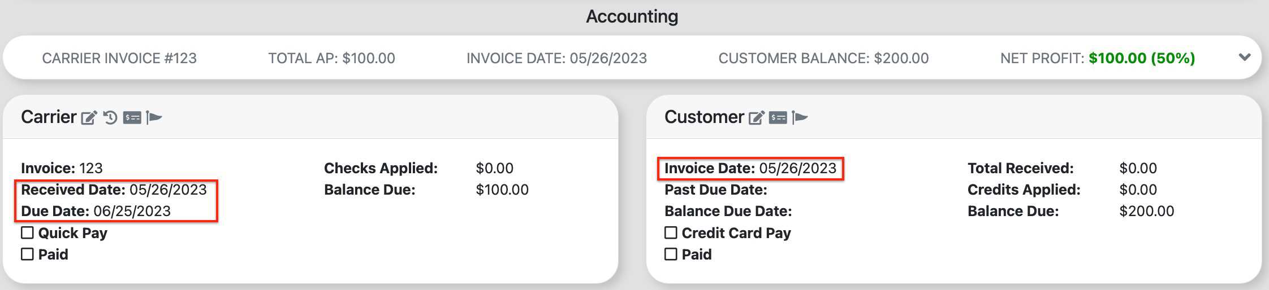Image resolution: width=1269 pixels, height=290 pixels.
Task: Enable the Credit Card Pay checkbox
Action: pos(671,232)
